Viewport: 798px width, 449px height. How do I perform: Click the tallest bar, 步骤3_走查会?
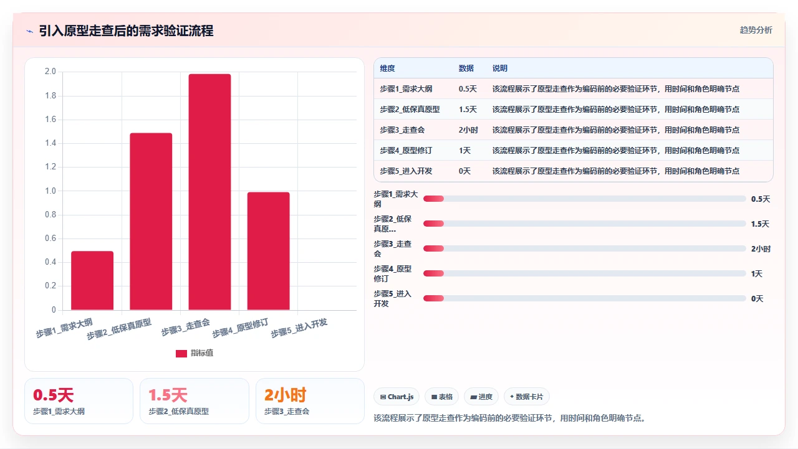209,192
